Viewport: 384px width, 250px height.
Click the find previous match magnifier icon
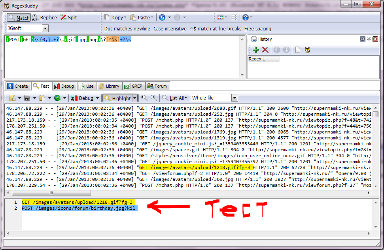point(144,98)
